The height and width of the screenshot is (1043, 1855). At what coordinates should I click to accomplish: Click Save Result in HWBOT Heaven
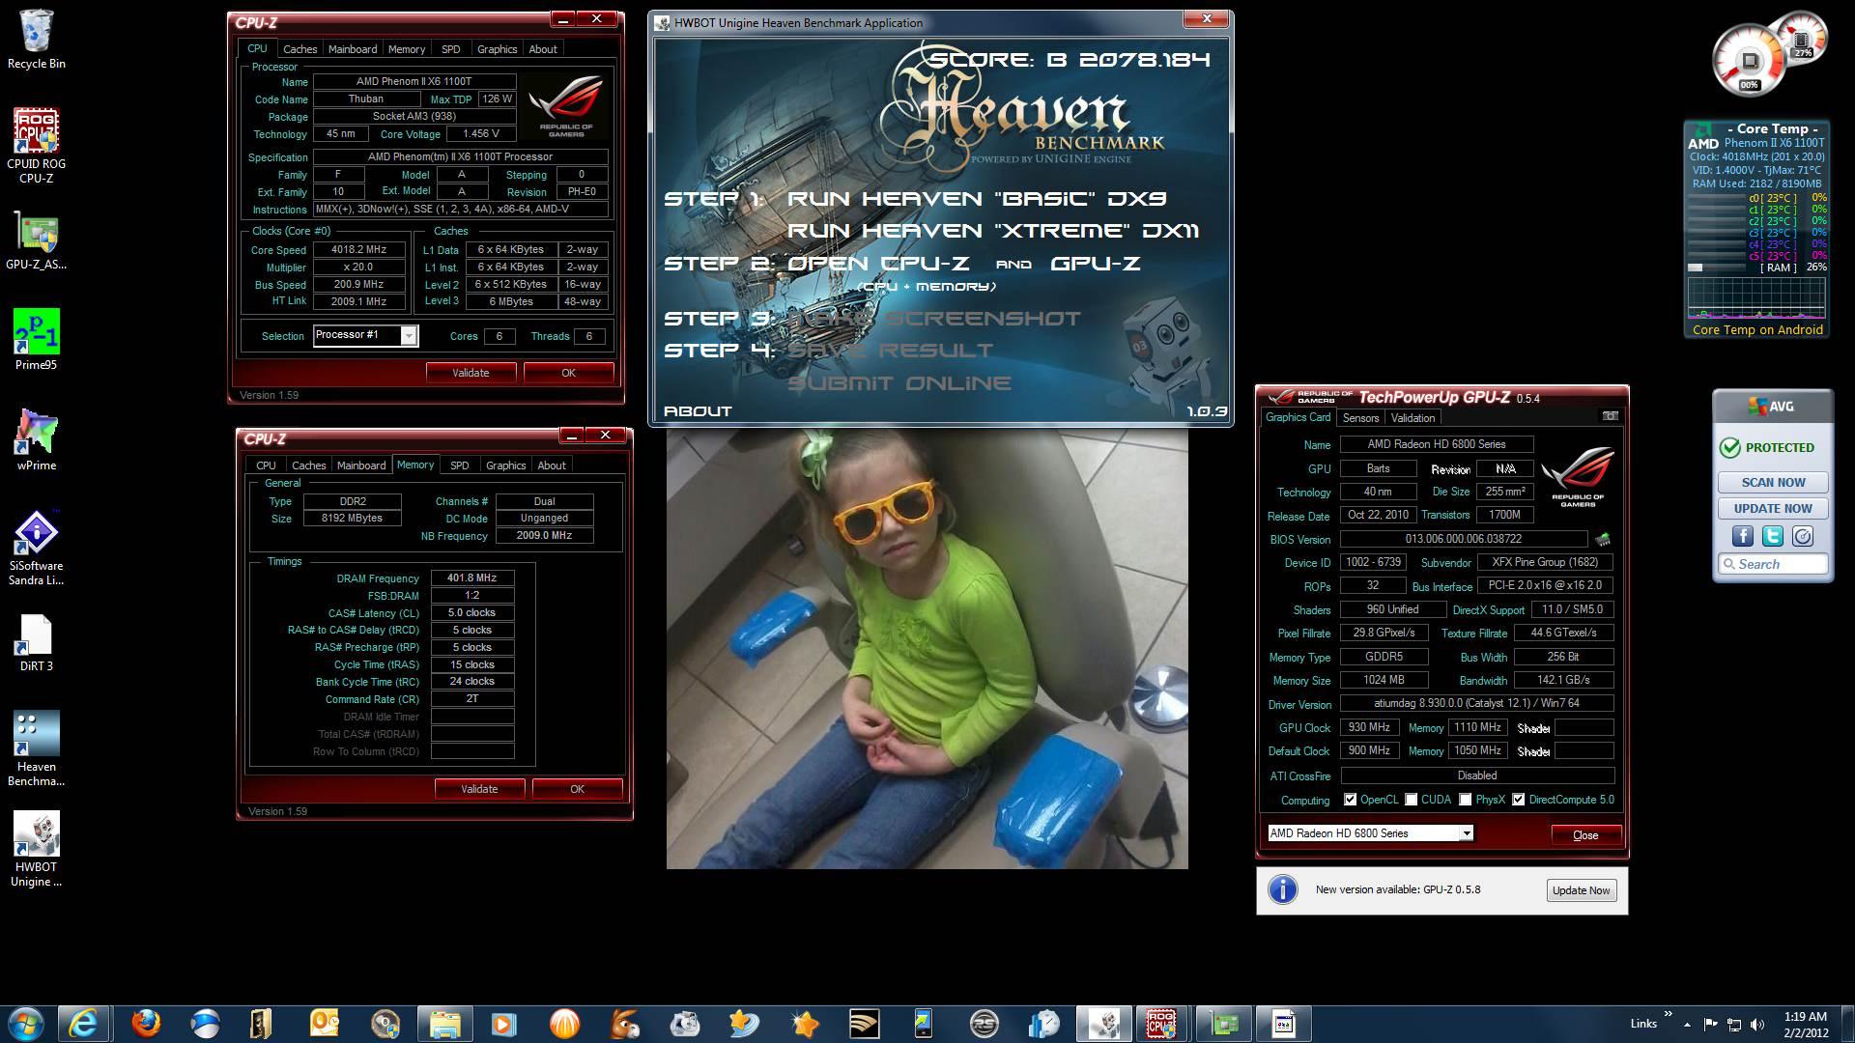point(890,350)
